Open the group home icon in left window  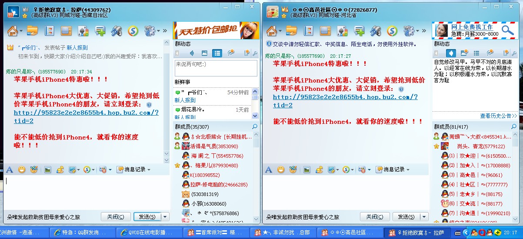(13, 31)
